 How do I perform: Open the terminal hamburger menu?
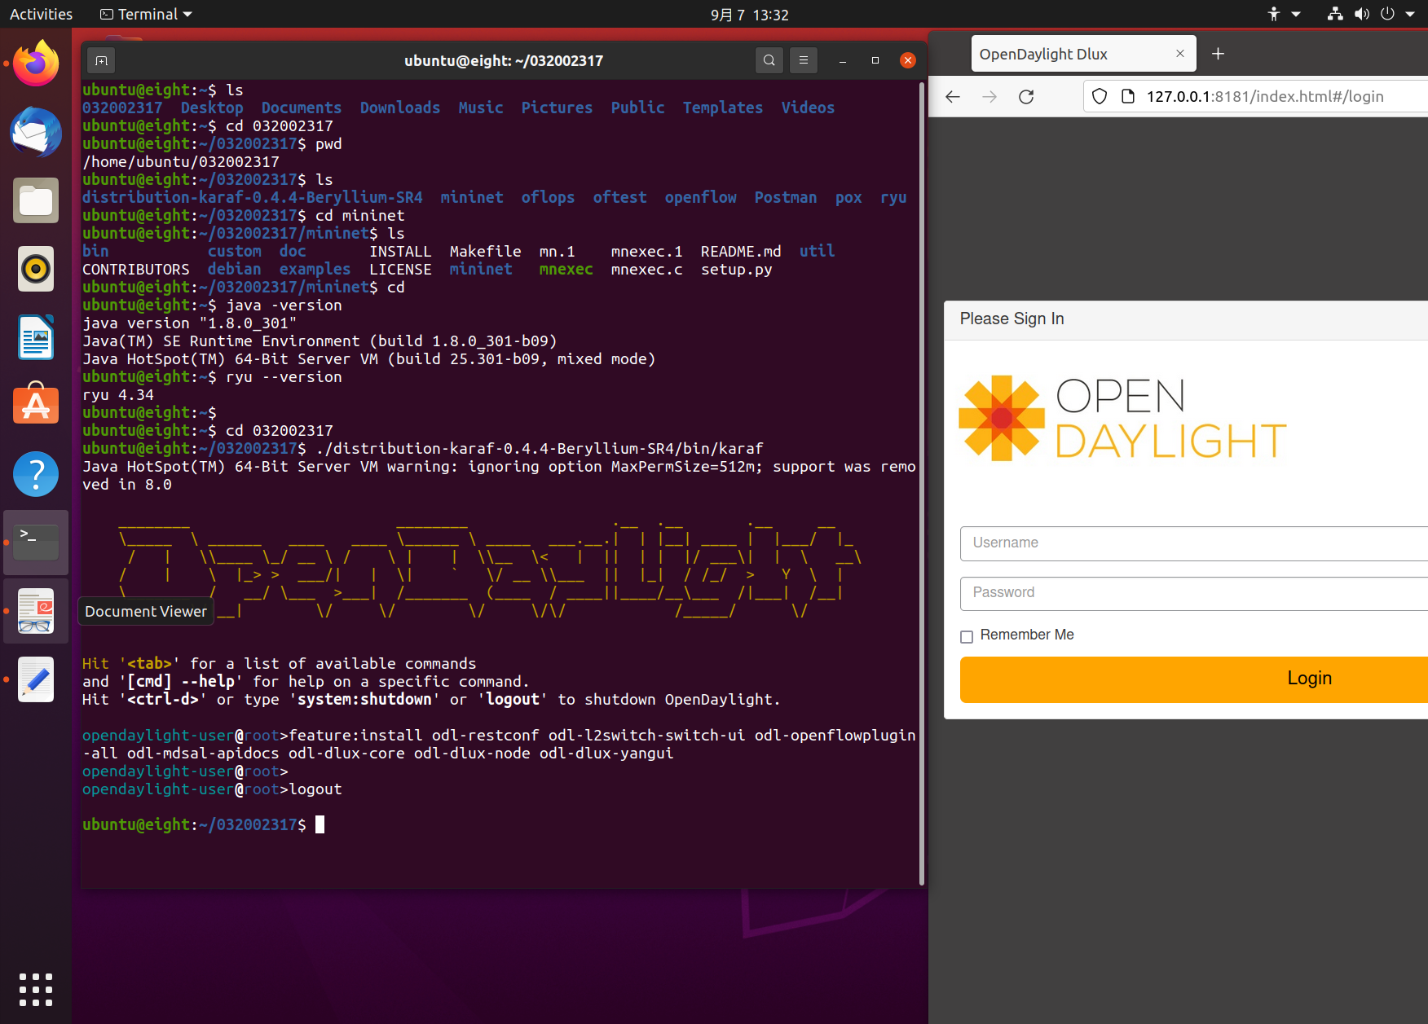pos(804,60)
